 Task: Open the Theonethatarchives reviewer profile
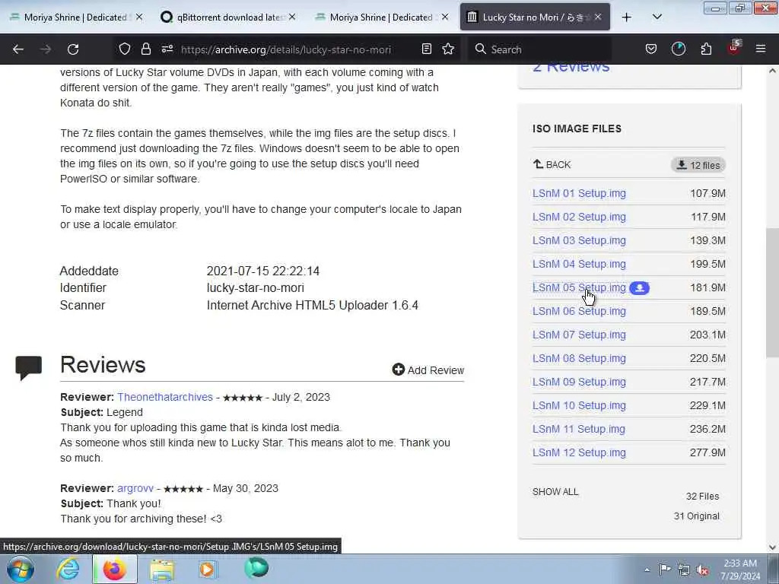coord(165,397)
